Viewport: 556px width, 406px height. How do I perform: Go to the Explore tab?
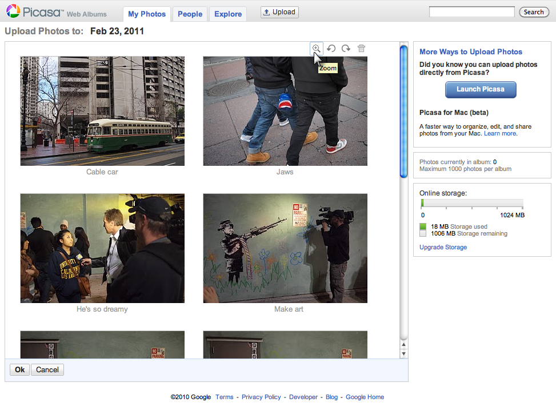pos(228,14)
